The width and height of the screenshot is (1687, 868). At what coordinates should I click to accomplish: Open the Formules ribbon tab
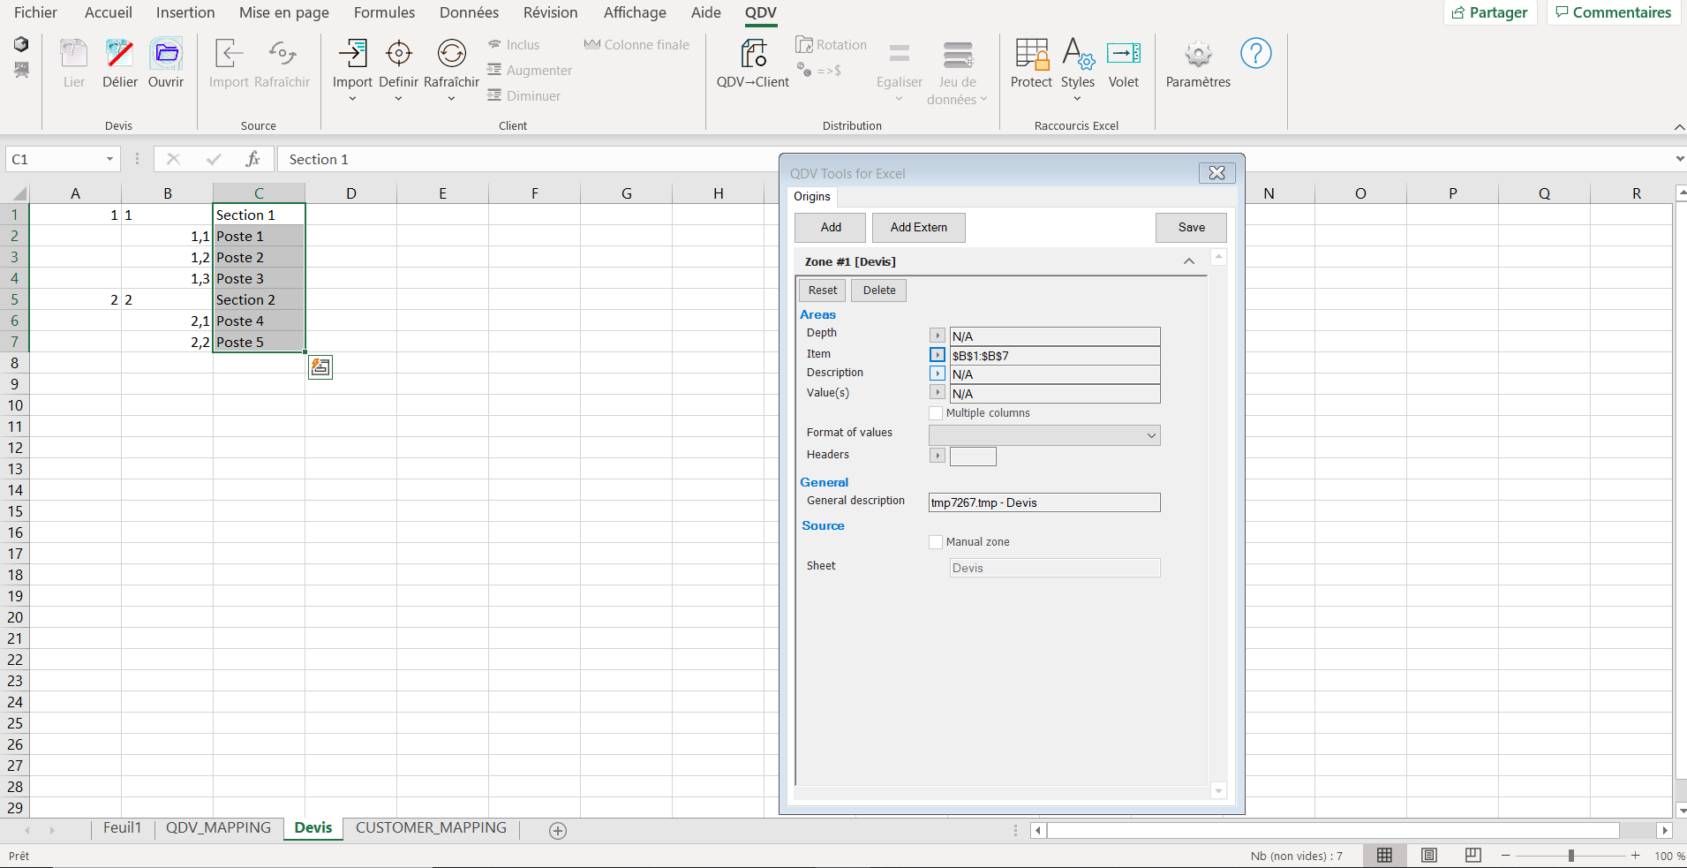click(384, 12)
